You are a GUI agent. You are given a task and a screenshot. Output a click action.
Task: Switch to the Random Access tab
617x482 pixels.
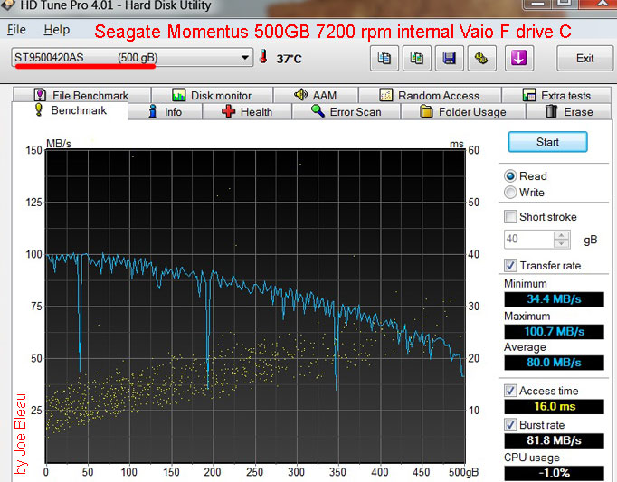(x=430, y=95)
